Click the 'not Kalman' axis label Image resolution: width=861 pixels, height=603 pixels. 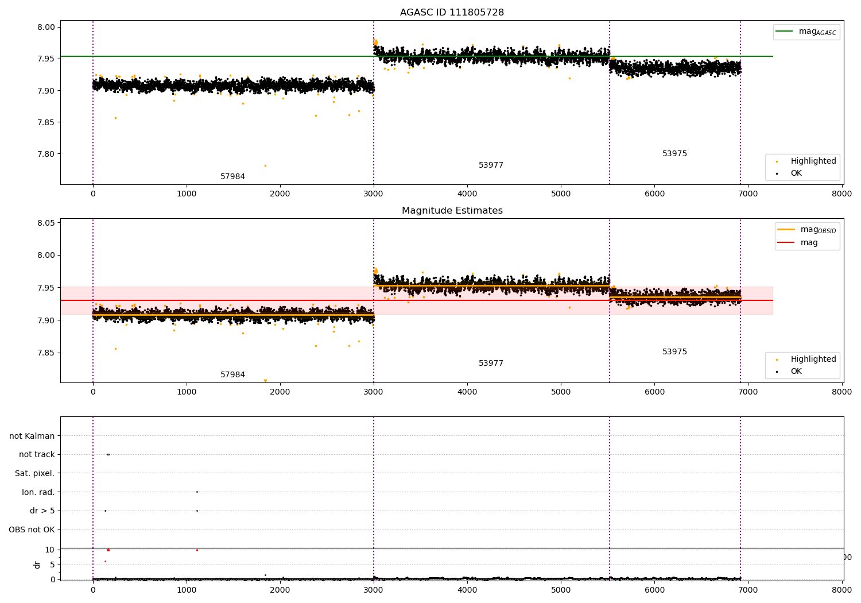[x=32, y=436]
